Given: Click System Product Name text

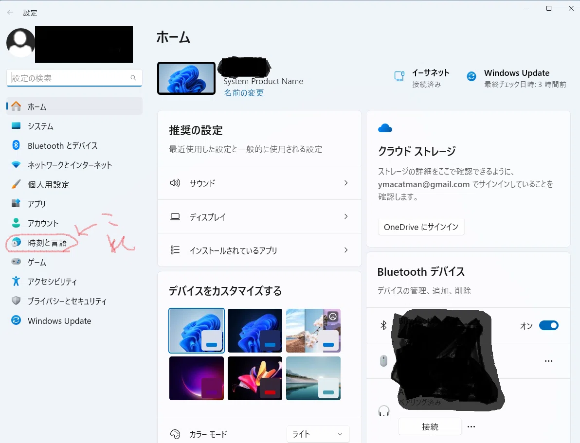Looking at the screenshot, I should click(263, 81).
